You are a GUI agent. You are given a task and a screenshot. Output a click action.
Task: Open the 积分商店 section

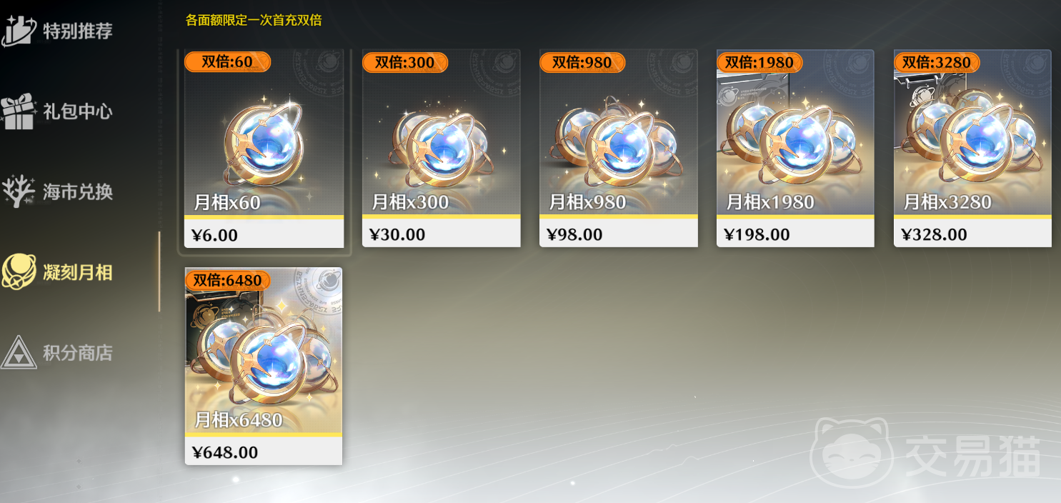tap(78, 353)
